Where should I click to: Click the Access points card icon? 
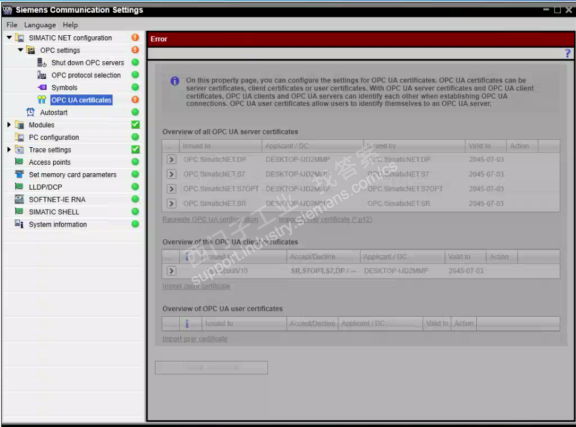[x=19, y=162]
